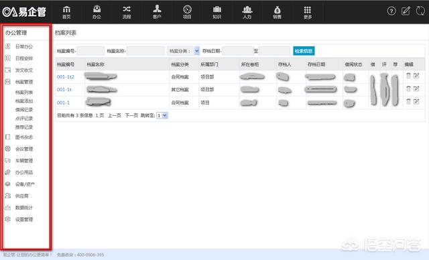429x260 pixels.
Task: Open 车辆管理 in the sidebar
Action: click(24, 161)
